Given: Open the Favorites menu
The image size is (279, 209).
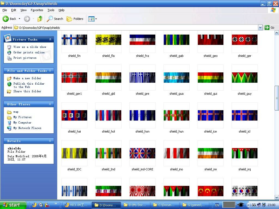Looking at the screenshot, I should (37, 10).
